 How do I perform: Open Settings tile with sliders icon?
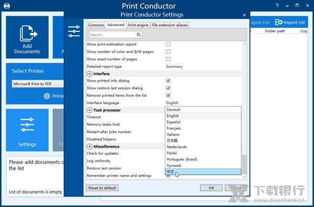click(x=27, y=130)
